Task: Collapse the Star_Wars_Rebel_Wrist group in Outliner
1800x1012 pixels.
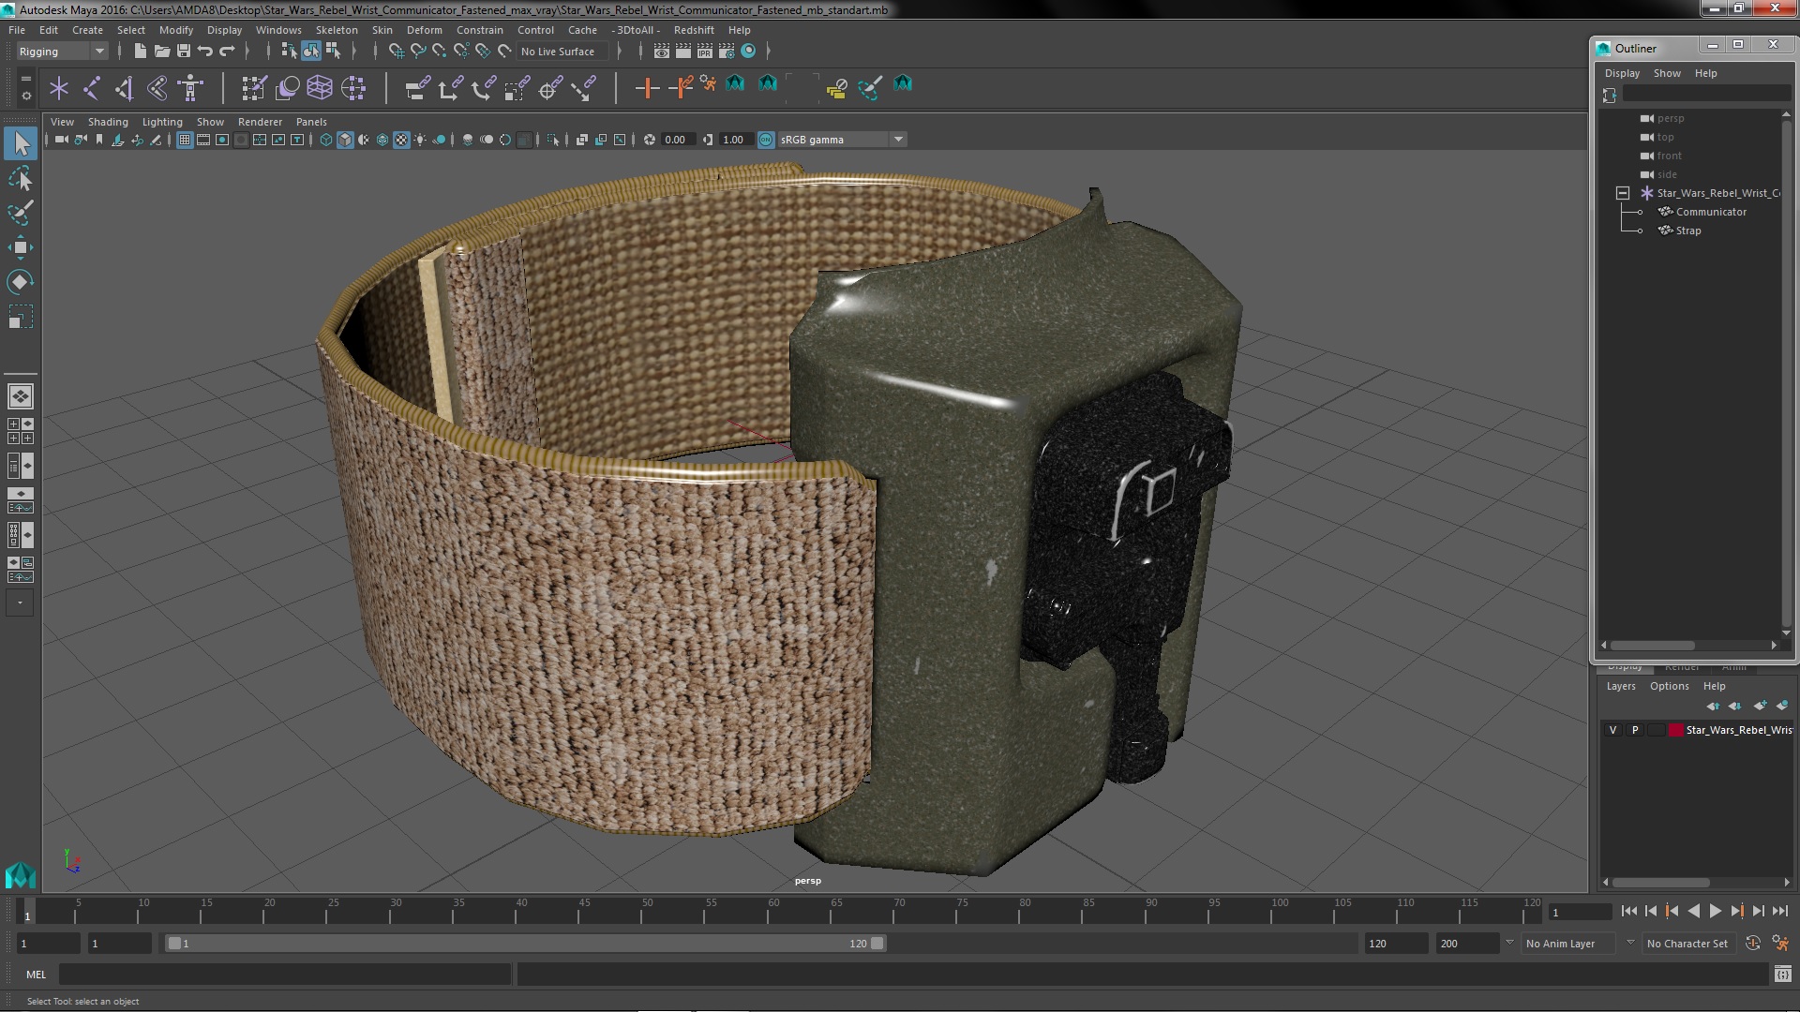Action: 1623,193
